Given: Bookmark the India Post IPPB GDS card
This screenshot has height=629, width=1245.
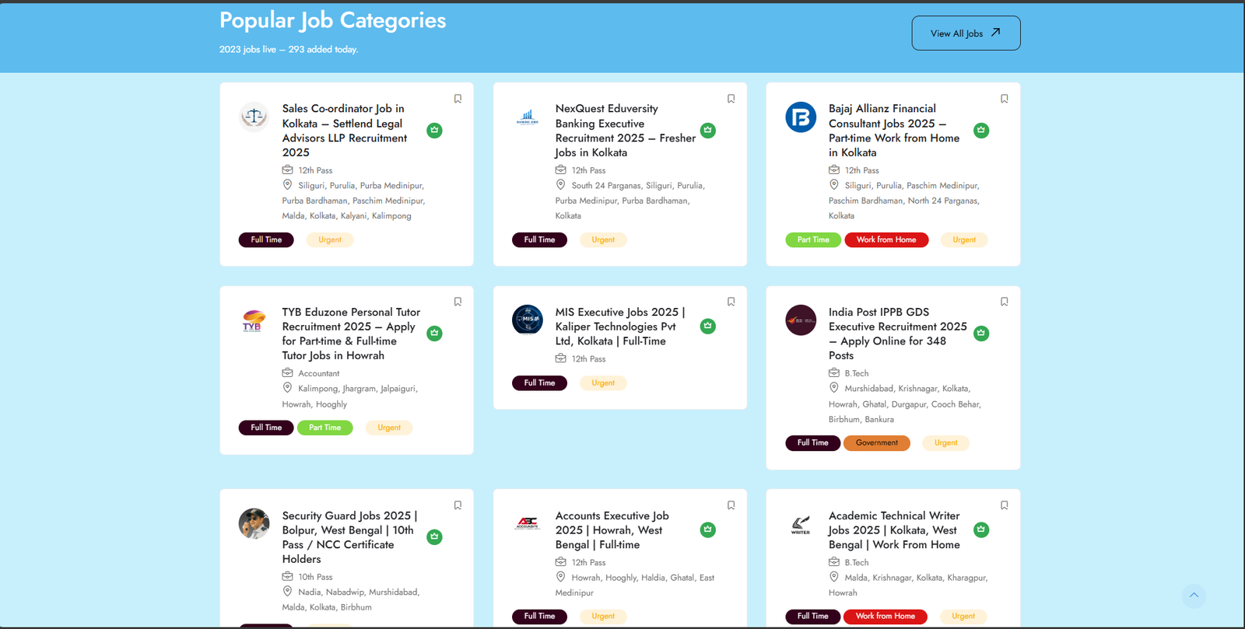Looking at the screenshot, I should point(1004,302).
